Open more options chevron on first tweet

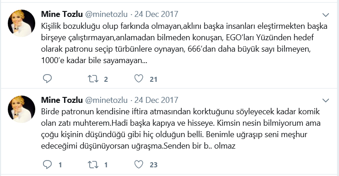(x=326, y=15)
